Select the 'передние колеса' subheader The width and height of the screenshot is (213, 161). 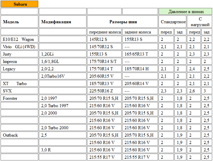tap(104, 32)
